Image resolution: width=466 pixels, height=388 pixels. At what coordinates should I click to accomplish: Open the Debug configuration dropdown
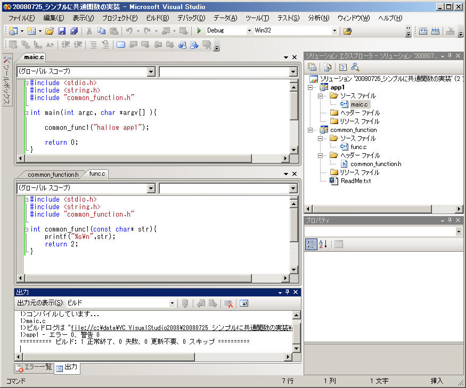tap(249, 31)
